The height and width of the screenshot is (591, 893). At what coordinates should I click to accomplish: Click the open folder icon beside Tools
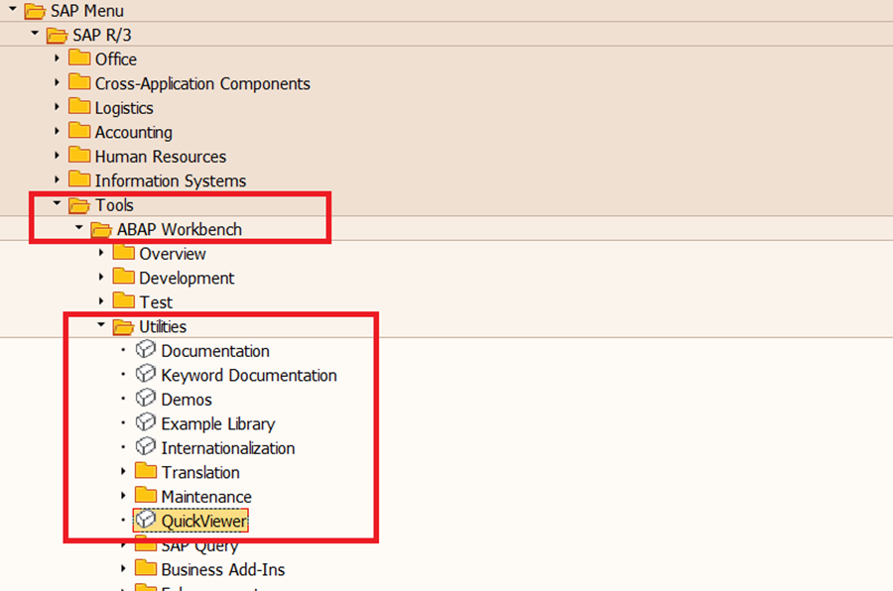79,205
